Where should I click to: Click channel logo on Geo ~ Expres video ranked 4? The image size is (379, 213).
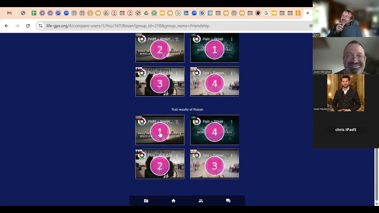coord(197,73)
